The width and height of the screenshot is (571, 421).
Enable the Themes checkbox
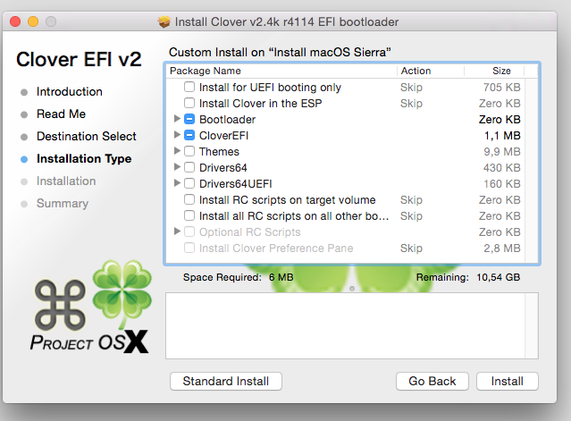[x=189, y=151]
